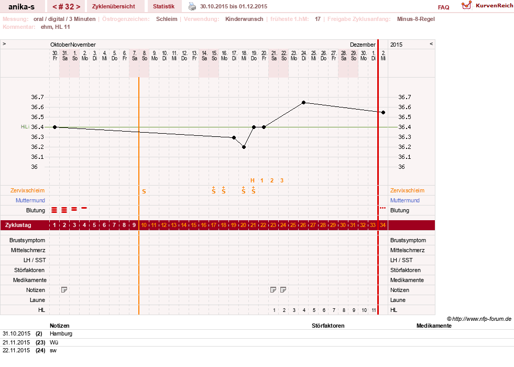Click the S+ mucus symbol on day 18
The image size is (514, 367).
(x=224, y=190)
